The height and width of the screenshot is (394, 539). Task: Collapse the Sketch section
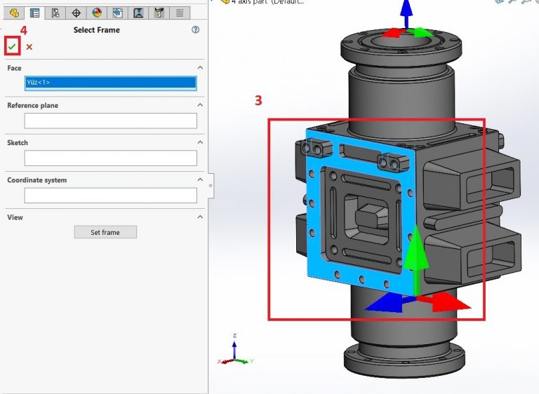click(200, 142)
